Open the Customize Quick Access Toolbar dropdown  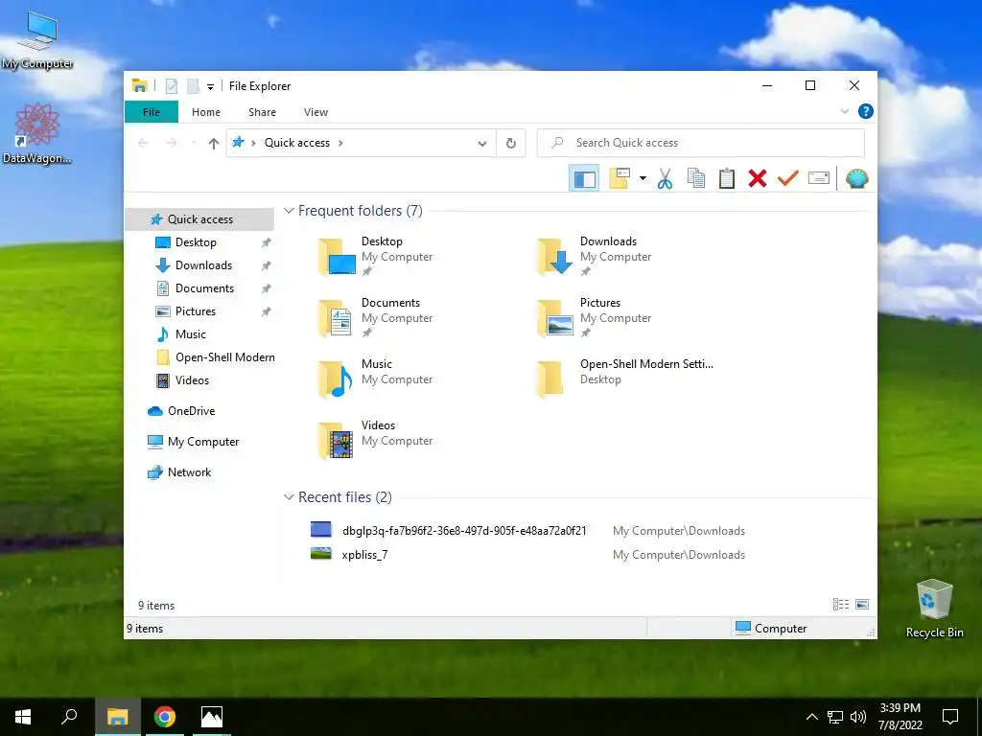[x=210, y=87]
